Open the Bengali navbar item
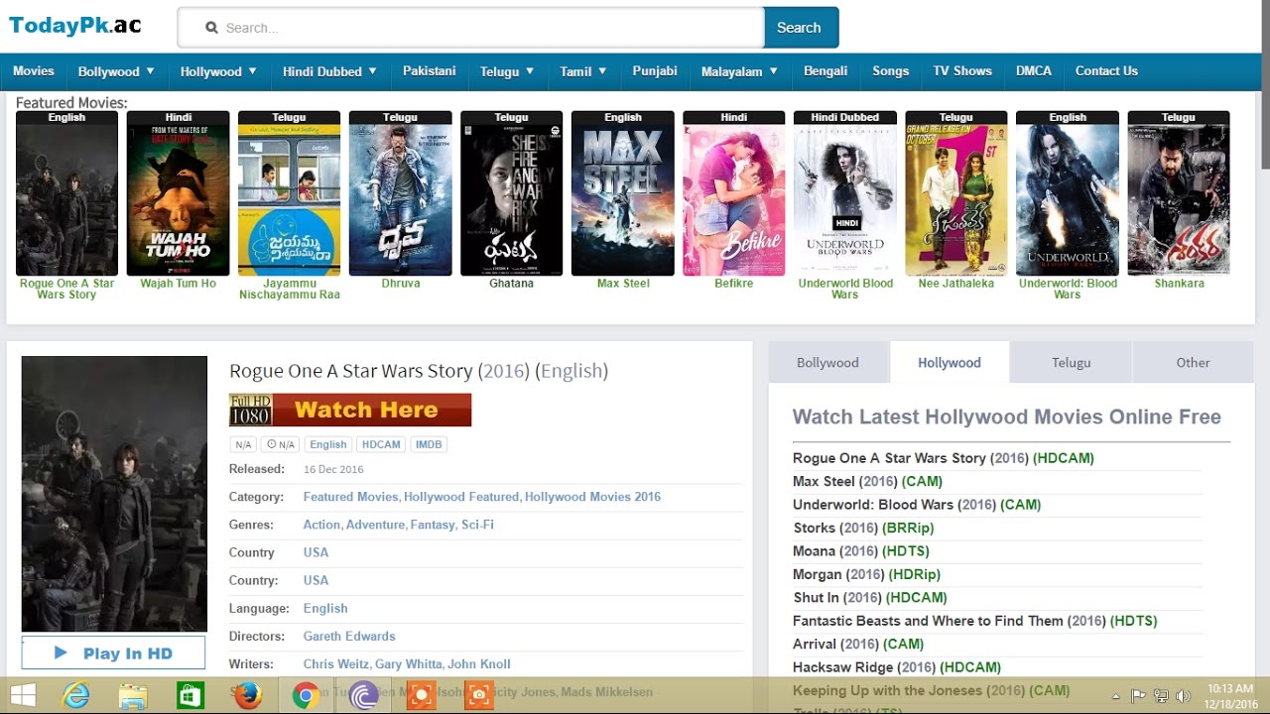Screen dimensions: 1270x714 [825, 71]
